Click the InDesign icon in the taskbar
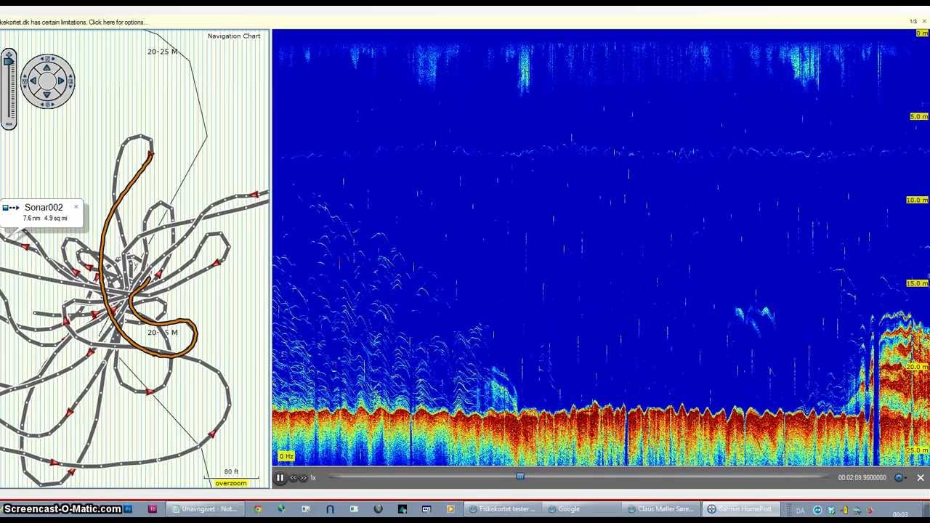Viewport: 930px width, 523px height. click(153, 509)
